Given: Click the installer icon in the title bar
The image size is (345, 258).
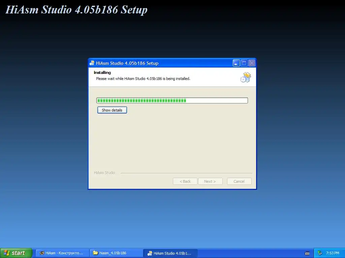Looking at the screenshot, I should 92,63.
